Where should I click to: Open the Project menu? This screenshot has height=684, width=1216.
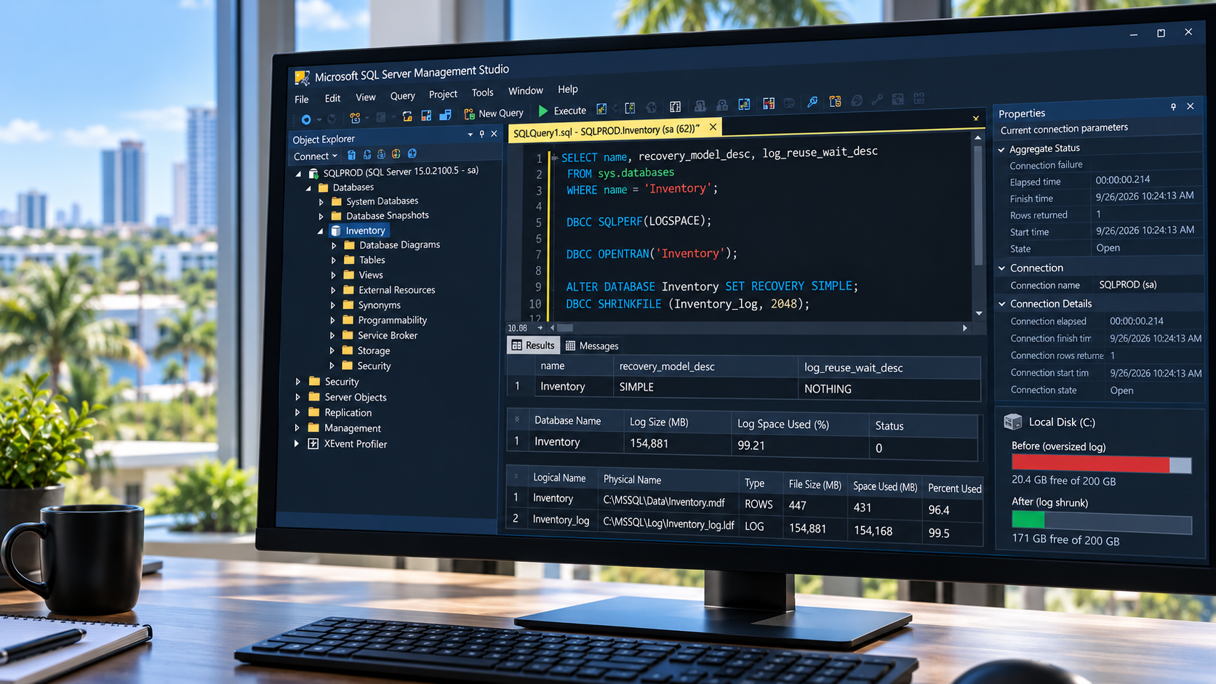[443, 94]
